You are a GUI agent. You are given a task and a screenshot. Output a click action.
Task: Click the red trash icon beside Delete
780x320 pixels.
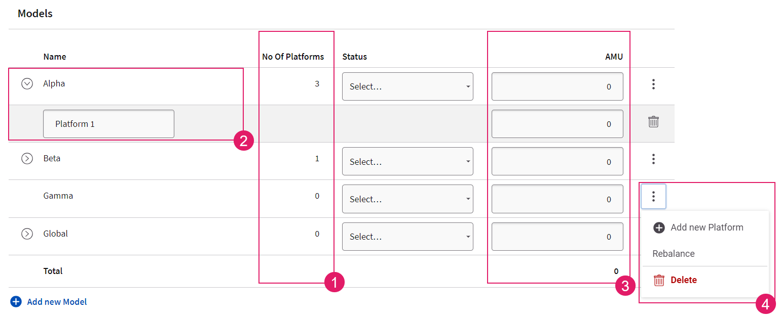coord(659,280)
